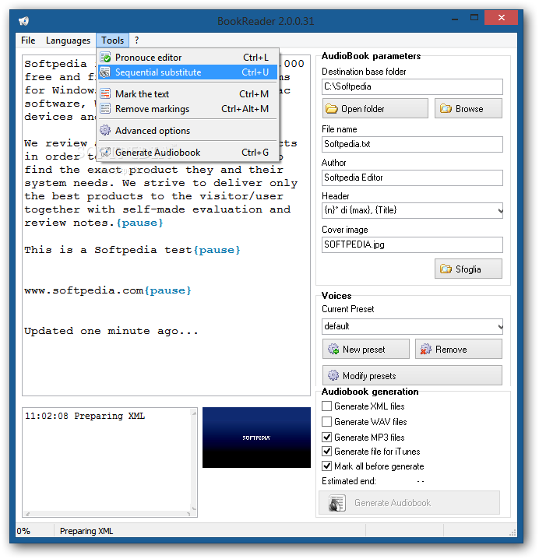The image size is (539, 559).
Task: Click the log panel horizontal scrollbar
Action: (107, 515)
